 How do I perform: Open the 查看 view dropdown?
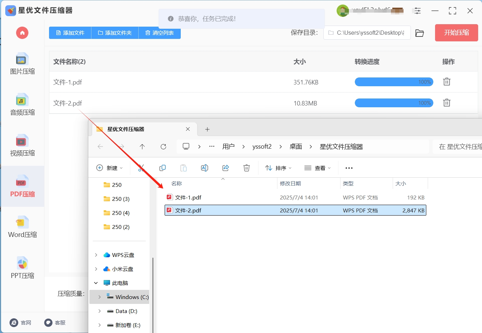[x=318, y=168]
